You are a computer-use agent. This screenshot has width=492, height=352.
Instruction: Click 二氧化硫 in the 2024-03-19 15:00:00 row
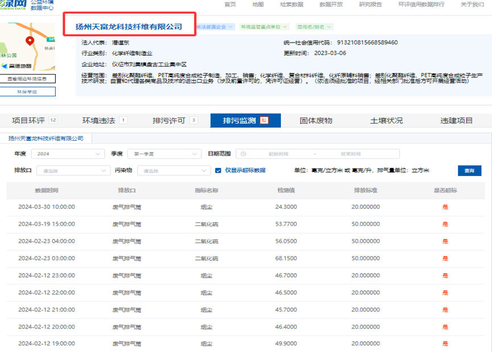[x=206, y=224]
